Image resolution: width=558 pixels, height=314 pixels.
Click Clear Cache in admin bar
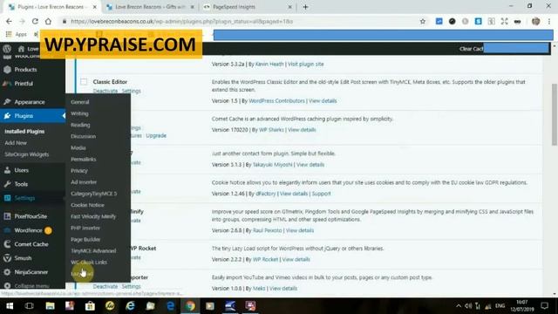[x=471, y=49]
